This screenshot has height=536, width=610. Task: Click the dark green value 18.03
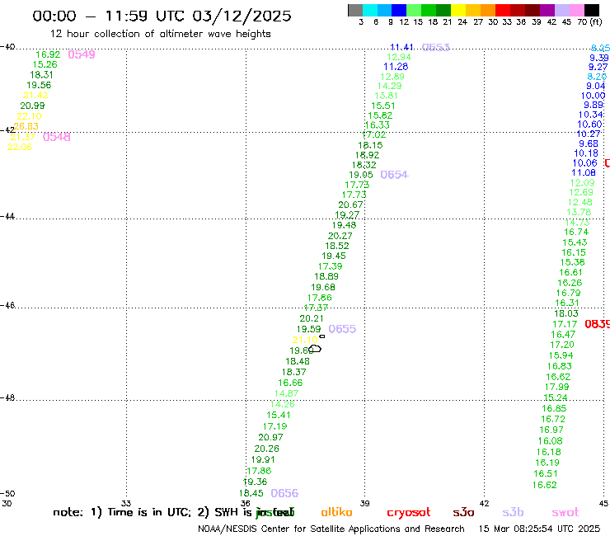coord(566,313)
